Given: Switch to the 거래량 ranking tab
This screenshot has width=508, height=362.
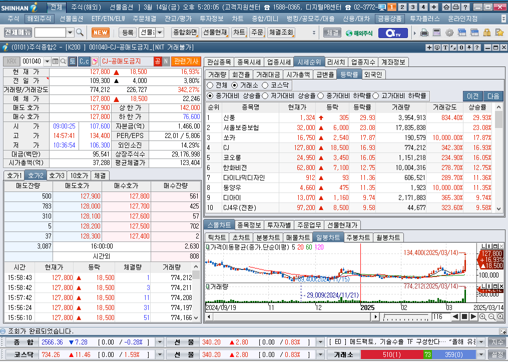Looking at the screenshot, I should coord(217,75).
